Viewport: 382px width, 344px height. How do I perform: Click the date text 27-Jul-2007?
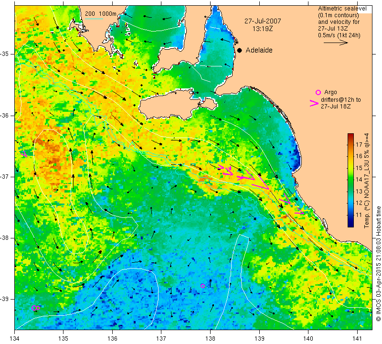[263, 21]
